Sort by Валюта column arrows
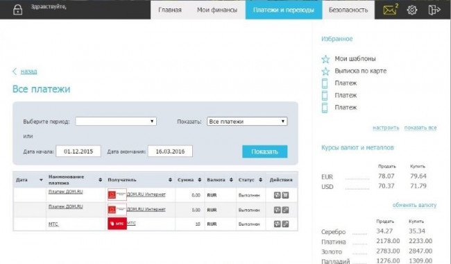 [x=231, y=180]
